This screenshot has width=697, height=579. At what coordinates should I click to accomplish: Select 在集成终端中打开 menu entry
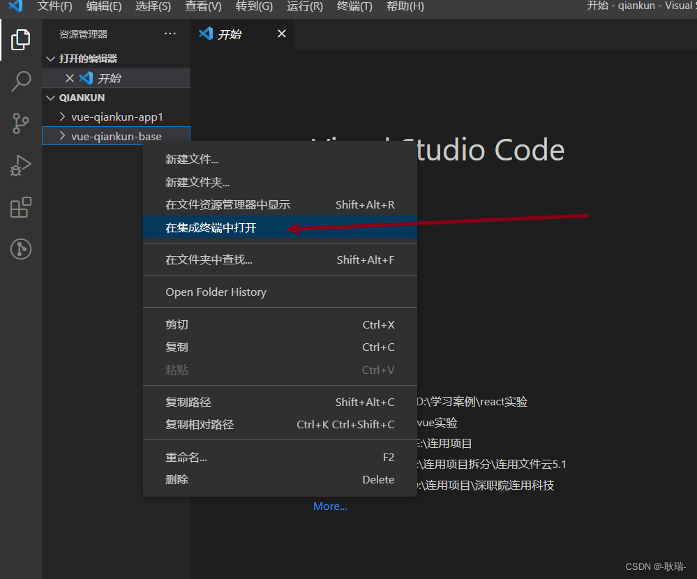(x=280, y=227)
